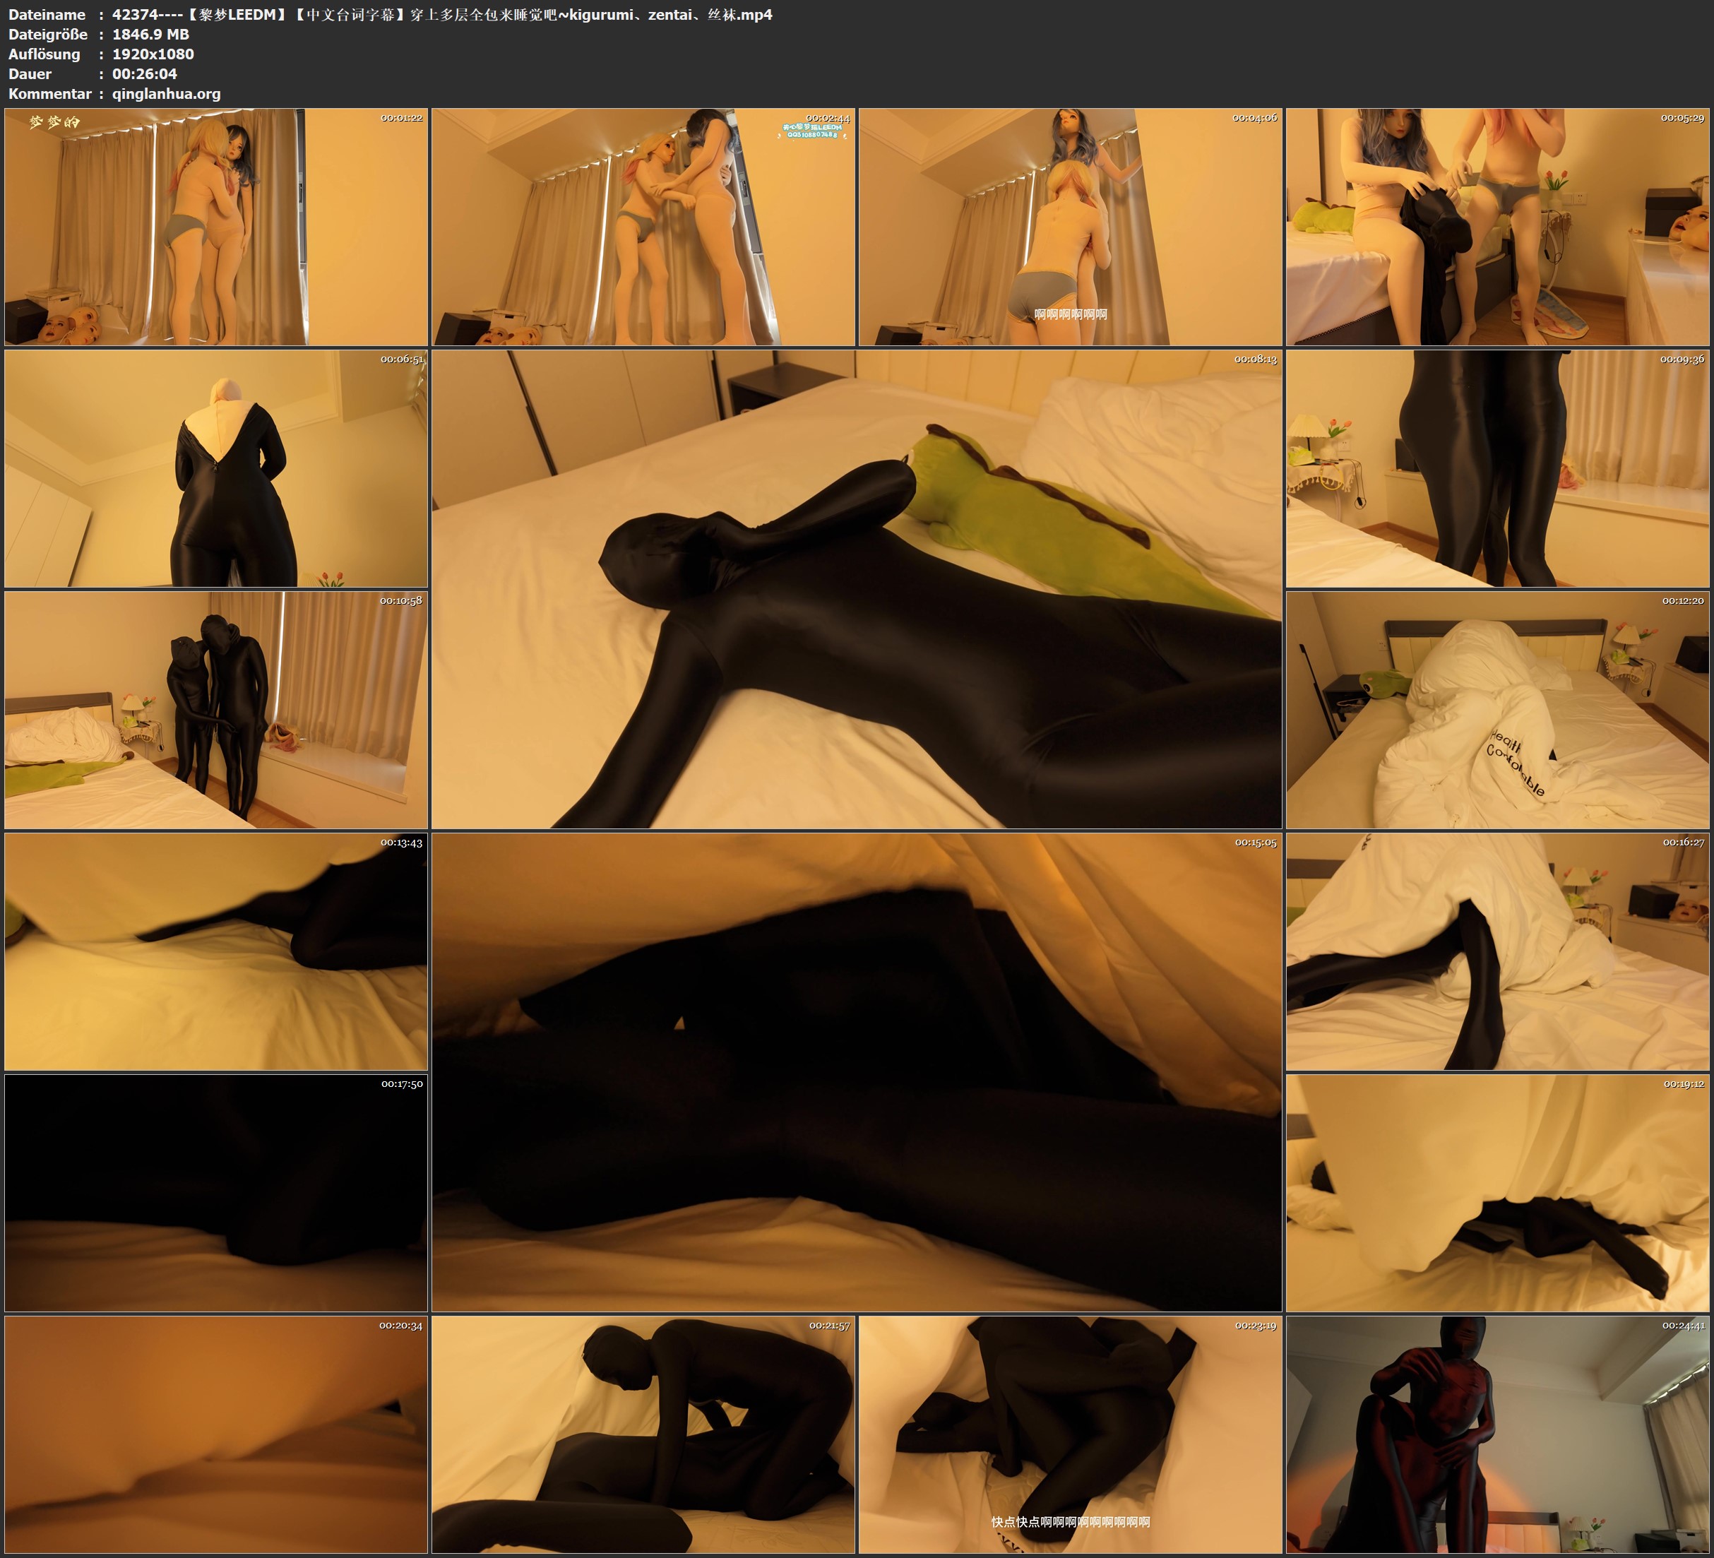The image size is (1714, 1558).
Task: Click the 00:13:43 frame
Action: (216, 951)
